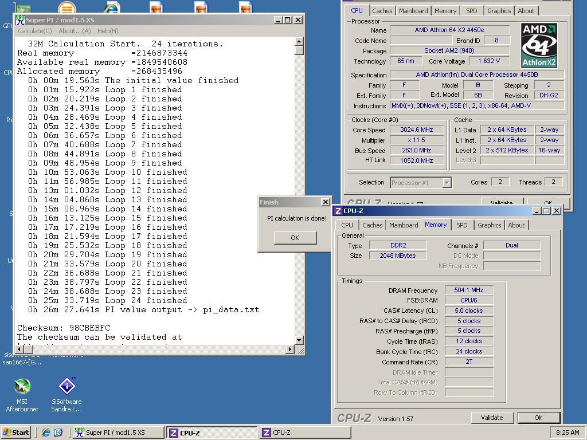Activate first CPU-Z taskbar button

click(x=212, y=433)
